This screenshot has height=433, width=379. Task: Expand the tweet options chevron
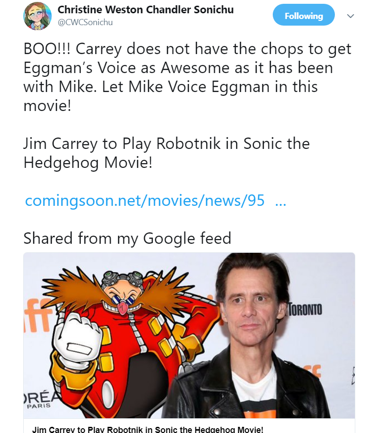(350, 16)
